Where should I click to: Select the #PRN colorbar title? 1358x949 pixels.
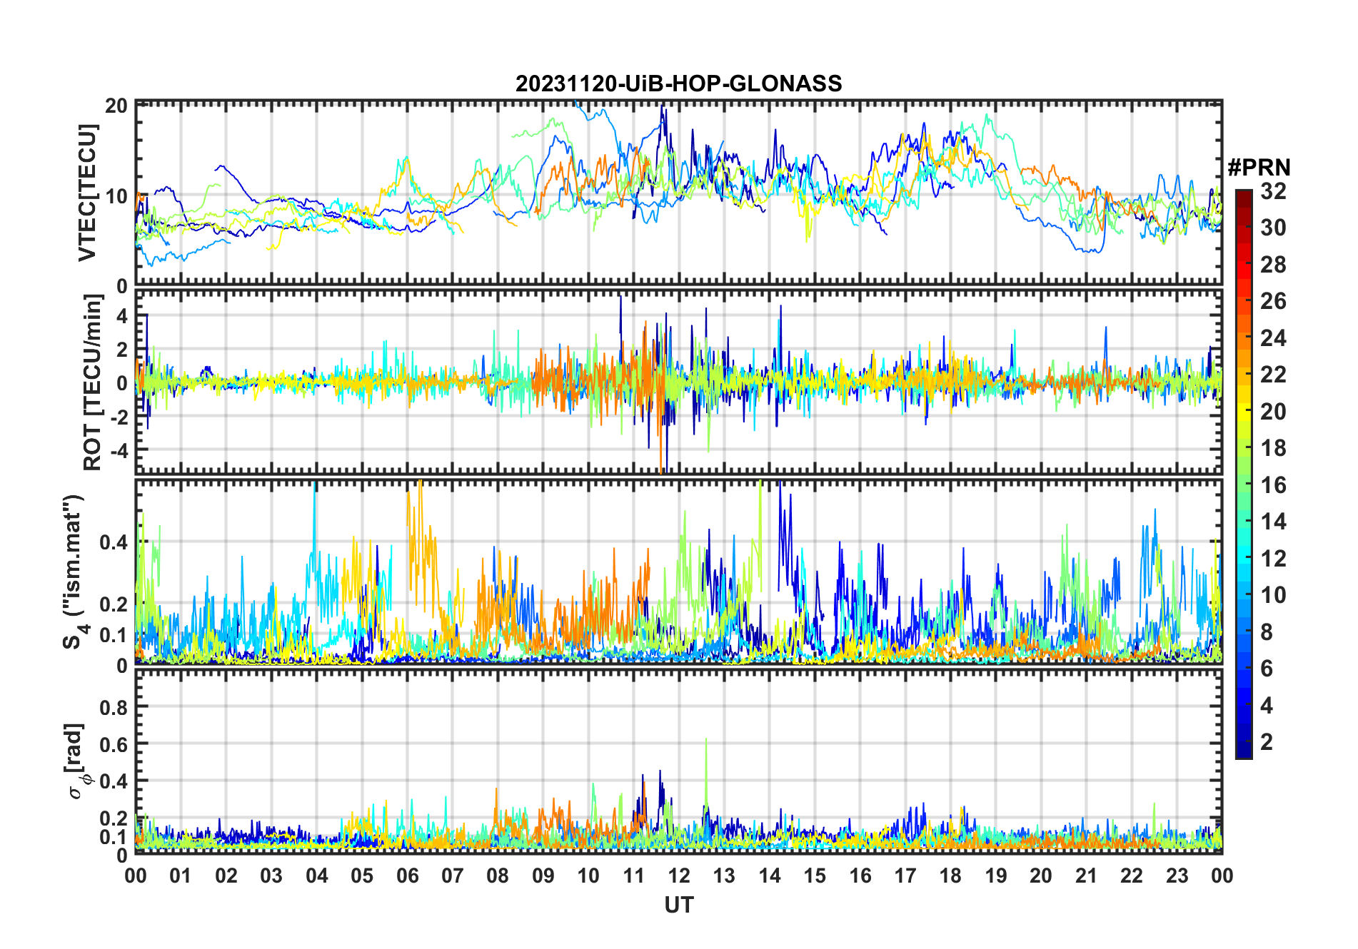[1259, 168]
